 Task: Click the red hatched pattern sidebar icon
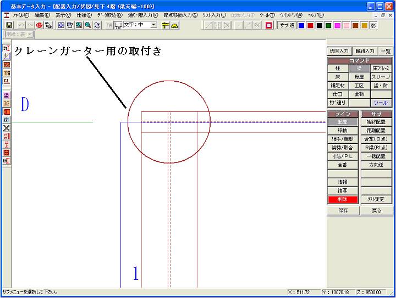(x=7, y=65)
